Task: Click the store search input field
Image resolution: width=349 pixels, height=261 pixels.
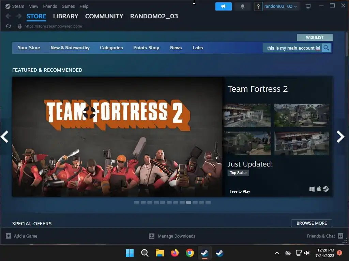Action: (x=293, y=48)
